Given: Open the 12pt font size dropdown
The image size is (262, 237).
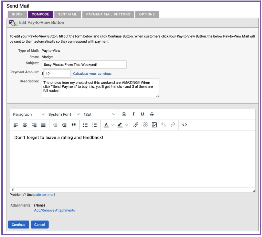Looking at the screenshot, I should 99,114.
